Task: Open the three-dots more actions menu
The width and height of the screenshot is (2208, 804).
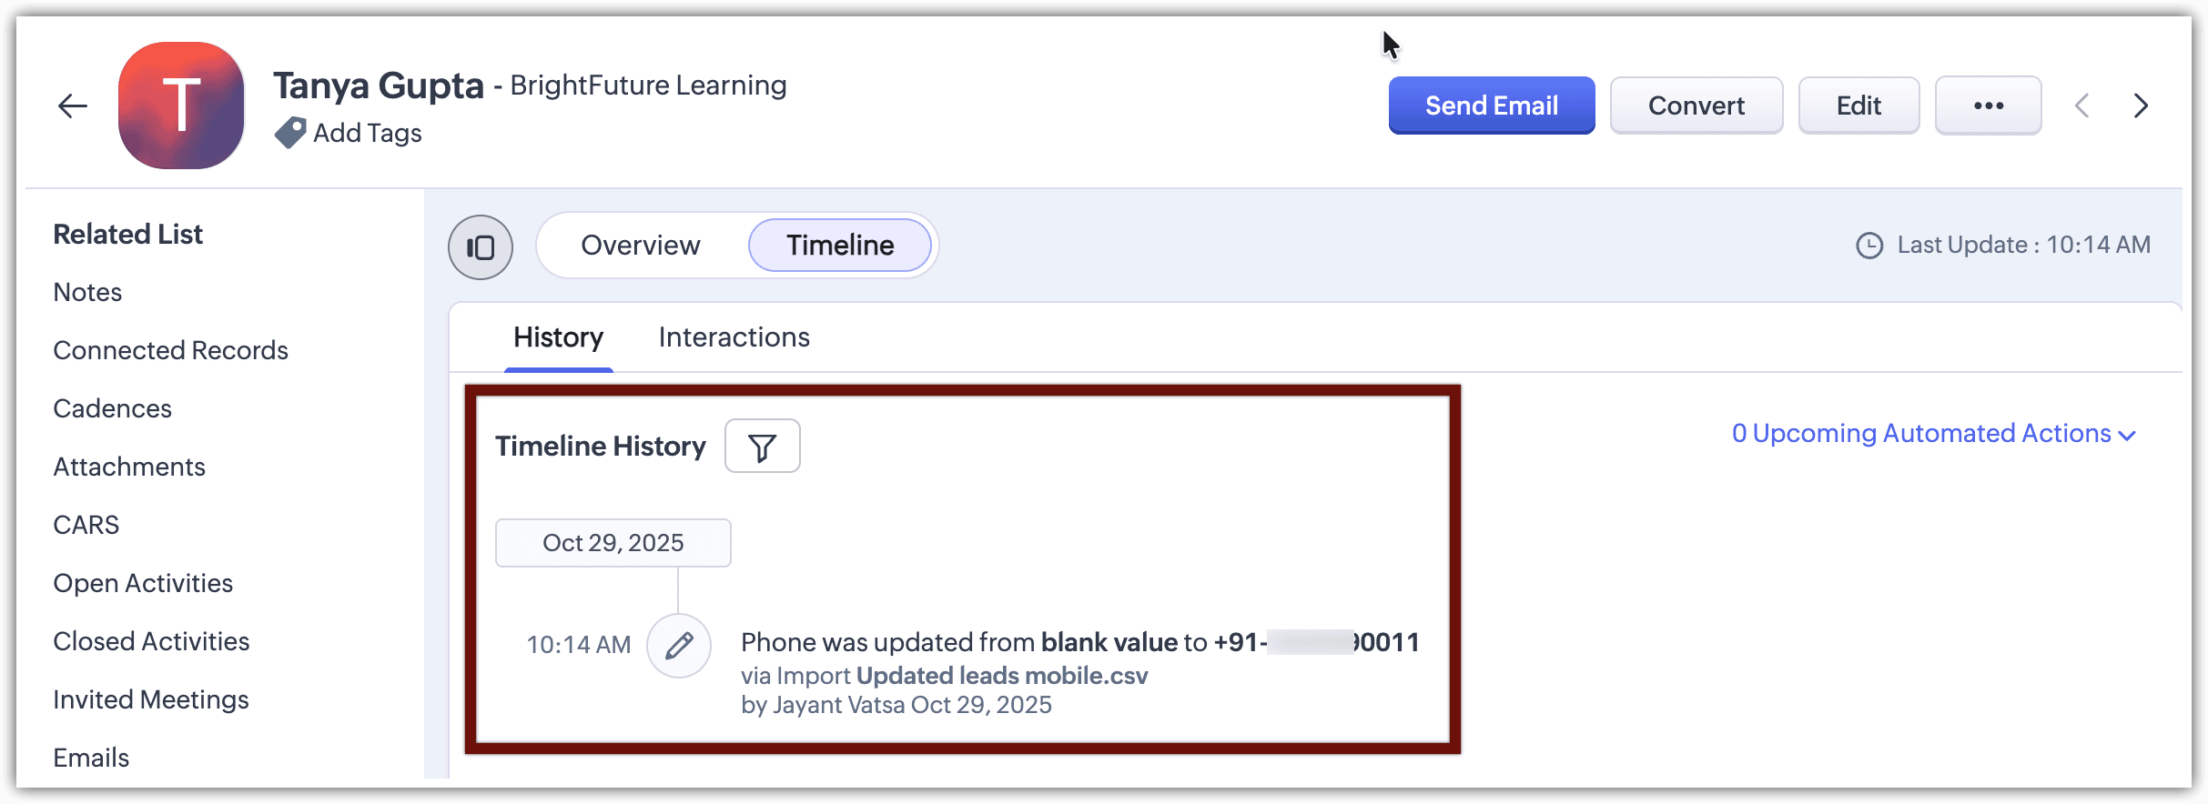Action: [1988, 106]
